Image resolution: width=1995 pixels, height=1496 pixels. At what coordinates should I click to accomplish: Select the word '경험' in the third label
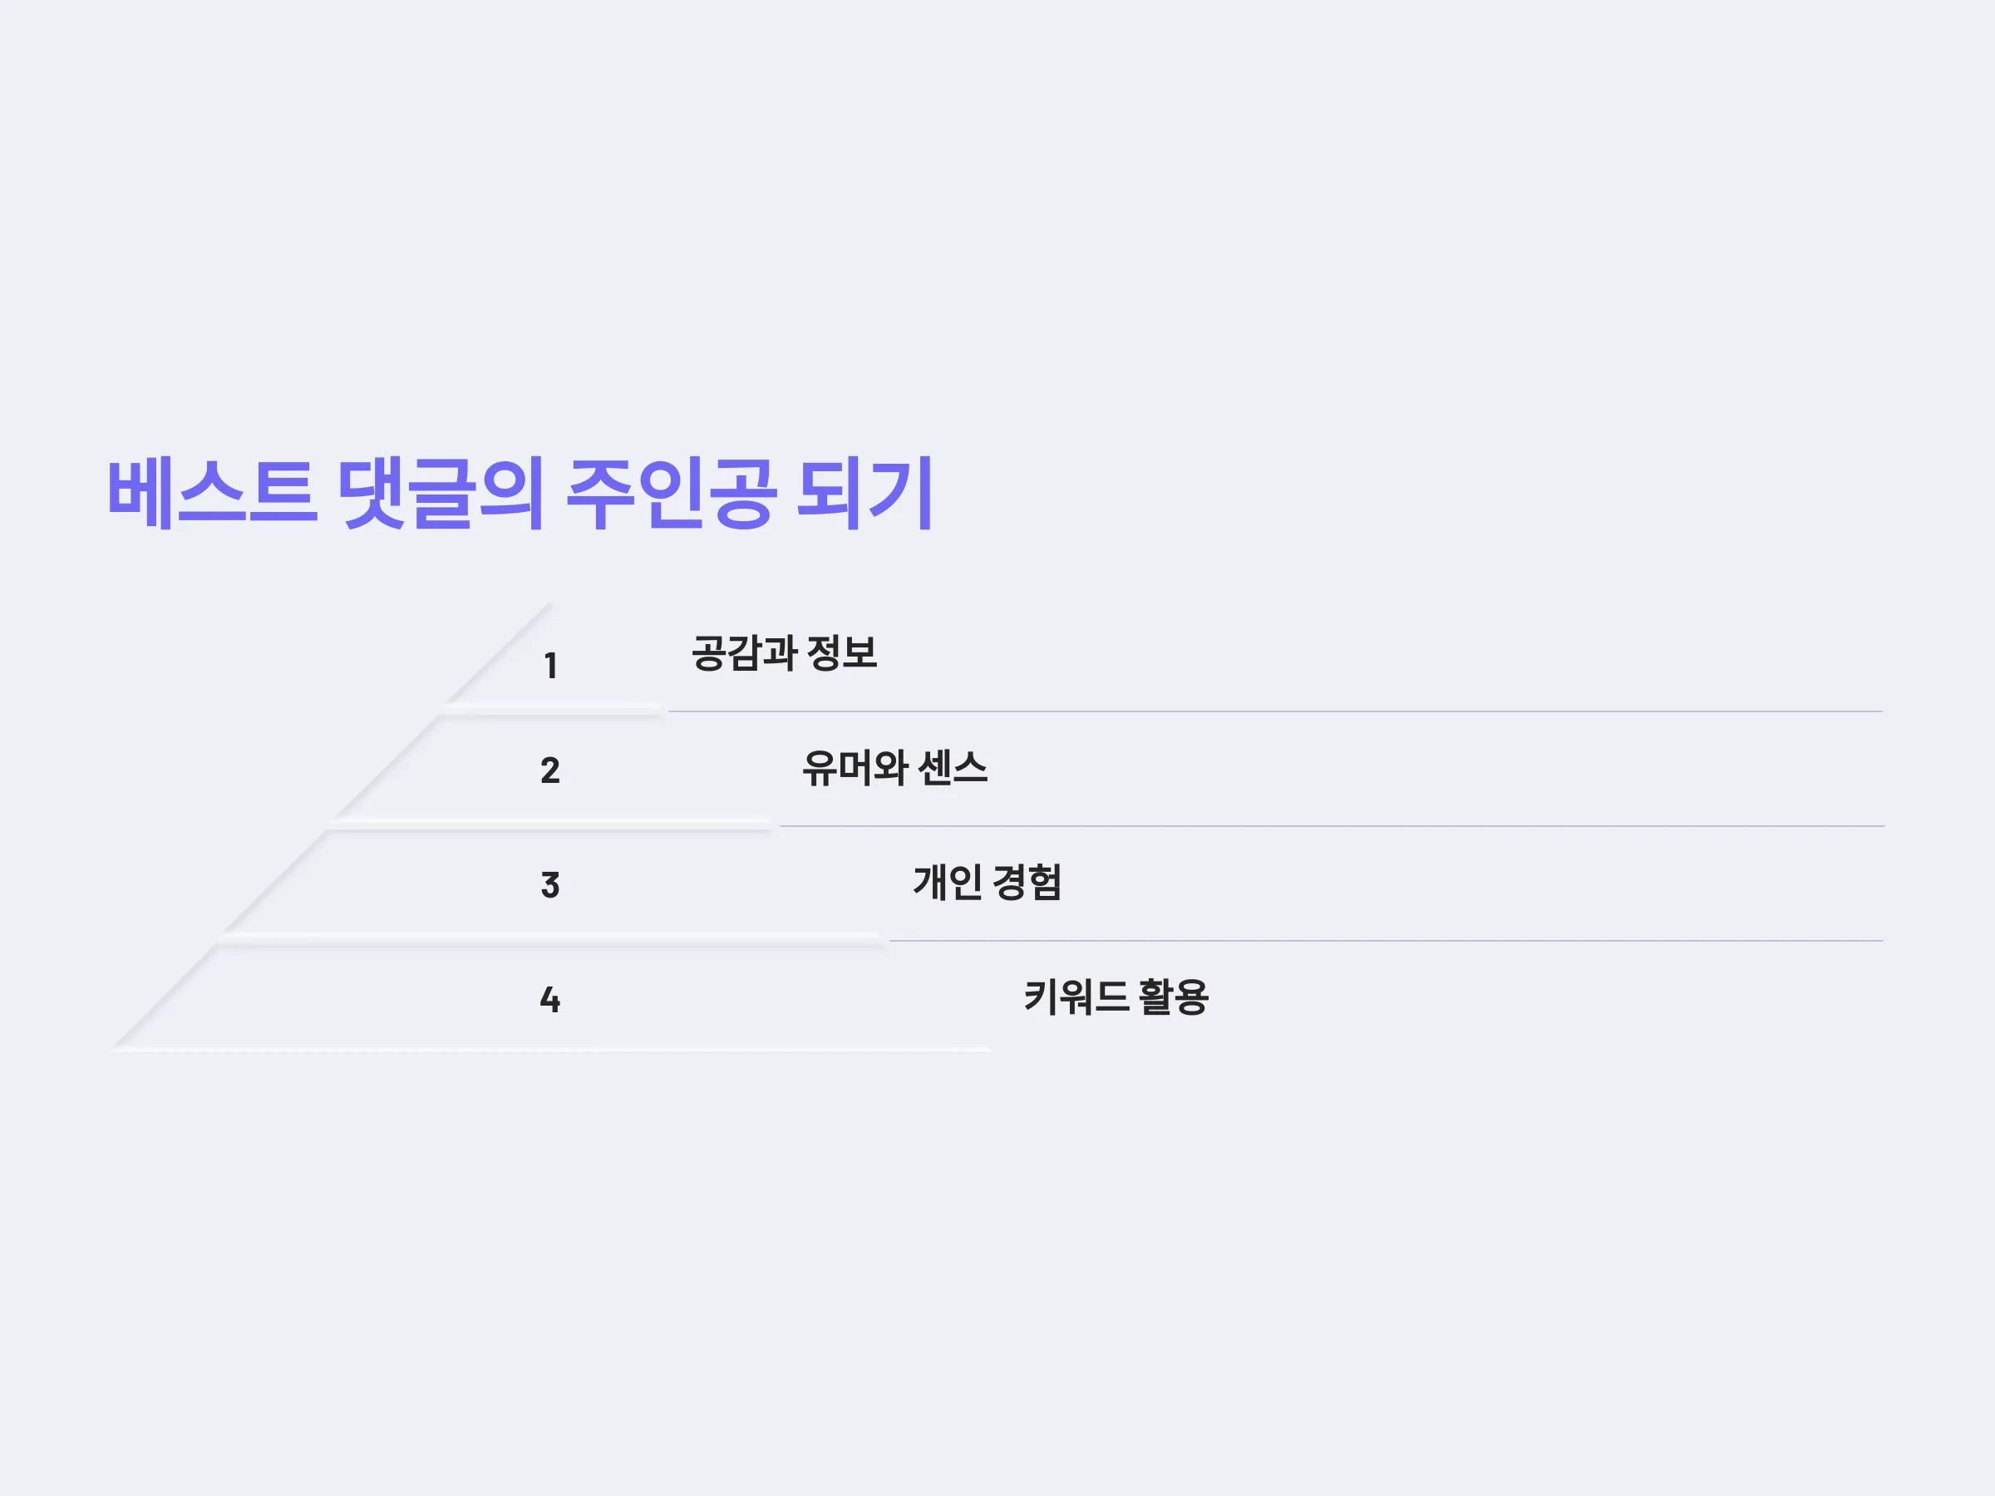click(x=1027, y=882)
